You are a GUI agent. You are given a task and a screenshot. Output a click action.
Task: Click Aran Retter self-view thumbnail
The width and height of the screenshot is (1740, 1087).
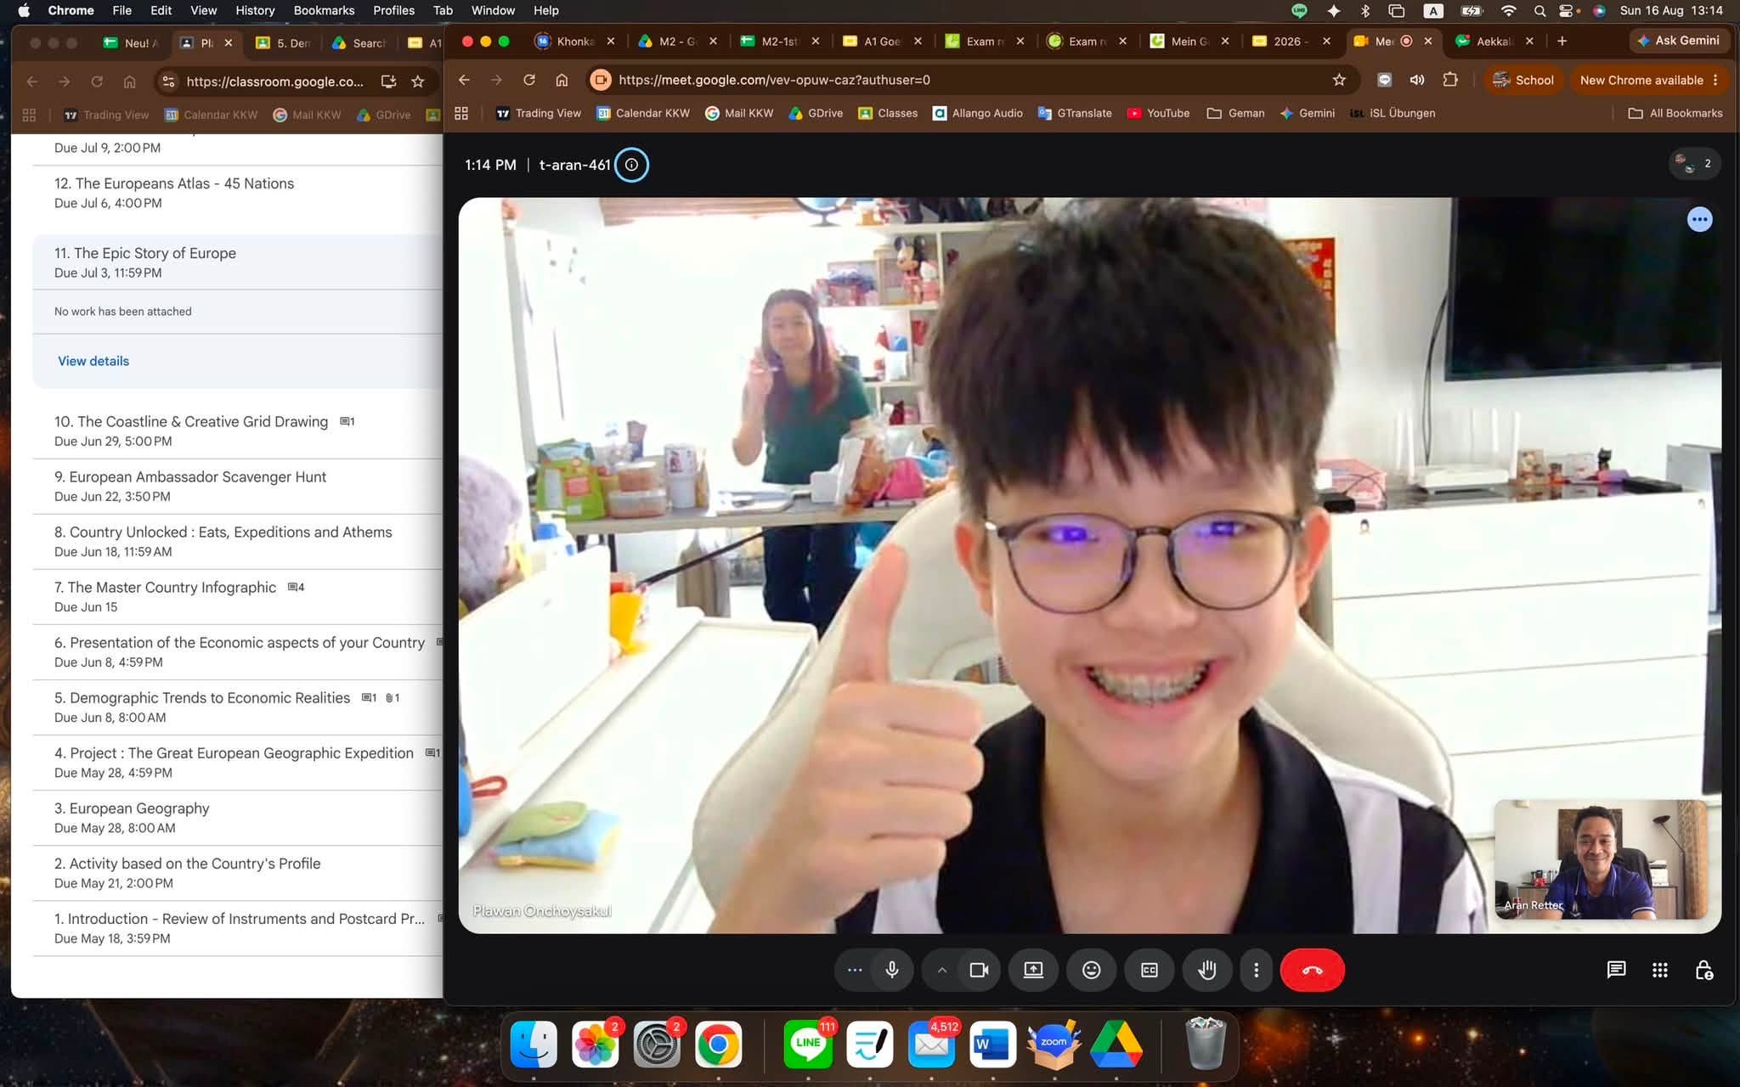[x=1601, y=859]
